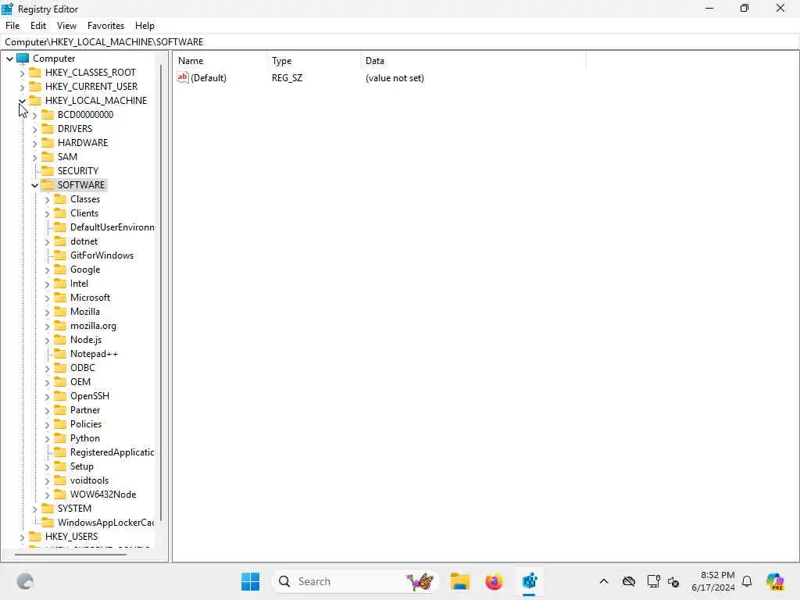800x600 pixels.
Task: Select the DefaultUserEnvironment key
Action: click(112, 227)
